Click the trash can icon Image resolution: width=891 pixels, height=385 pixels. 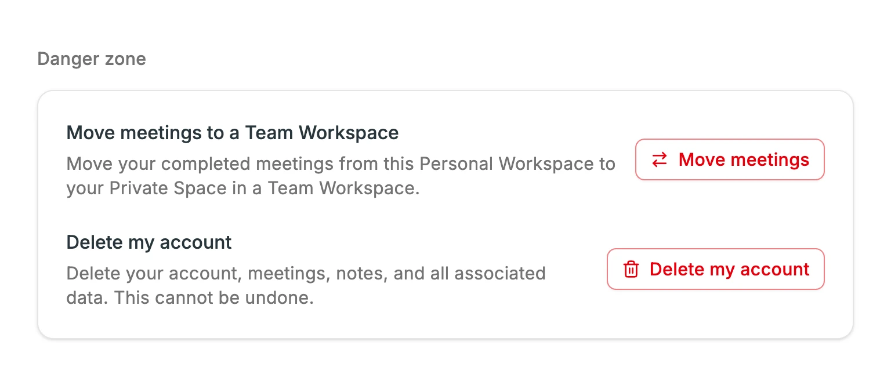pyautogui.click(x=631, y=269)
